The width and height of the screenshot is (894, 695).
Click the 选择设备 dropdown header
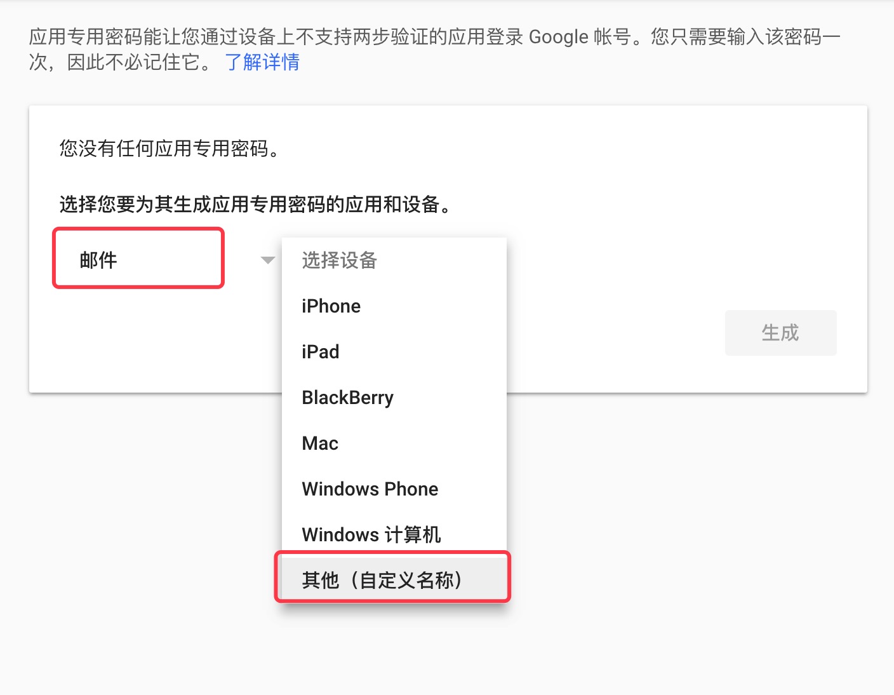tap(340, 260)
